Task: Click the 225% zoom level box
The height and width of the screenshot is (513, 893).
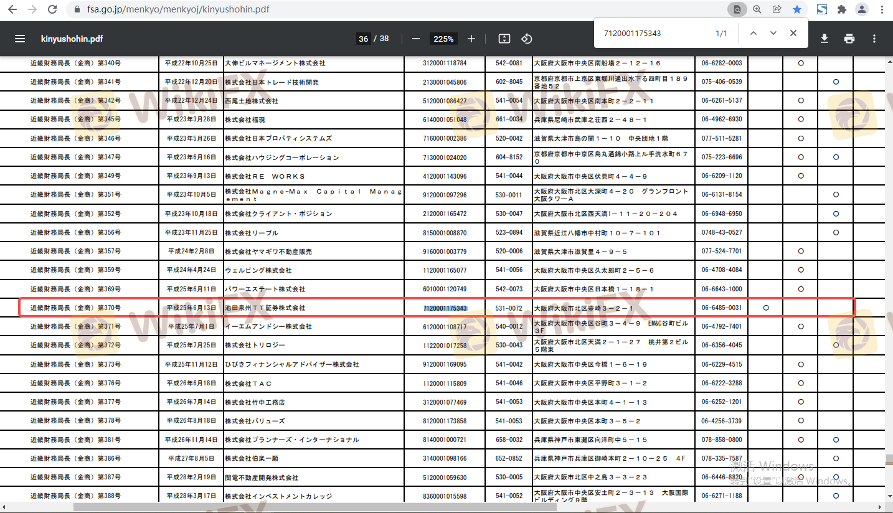Action: click(x=443, y=39)
